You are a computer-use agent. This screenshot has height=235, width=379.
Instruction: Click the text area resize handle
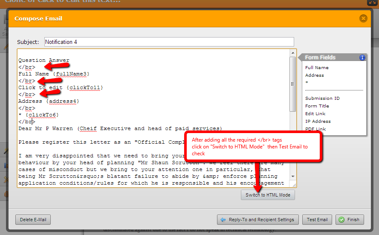tap(293, 184)
